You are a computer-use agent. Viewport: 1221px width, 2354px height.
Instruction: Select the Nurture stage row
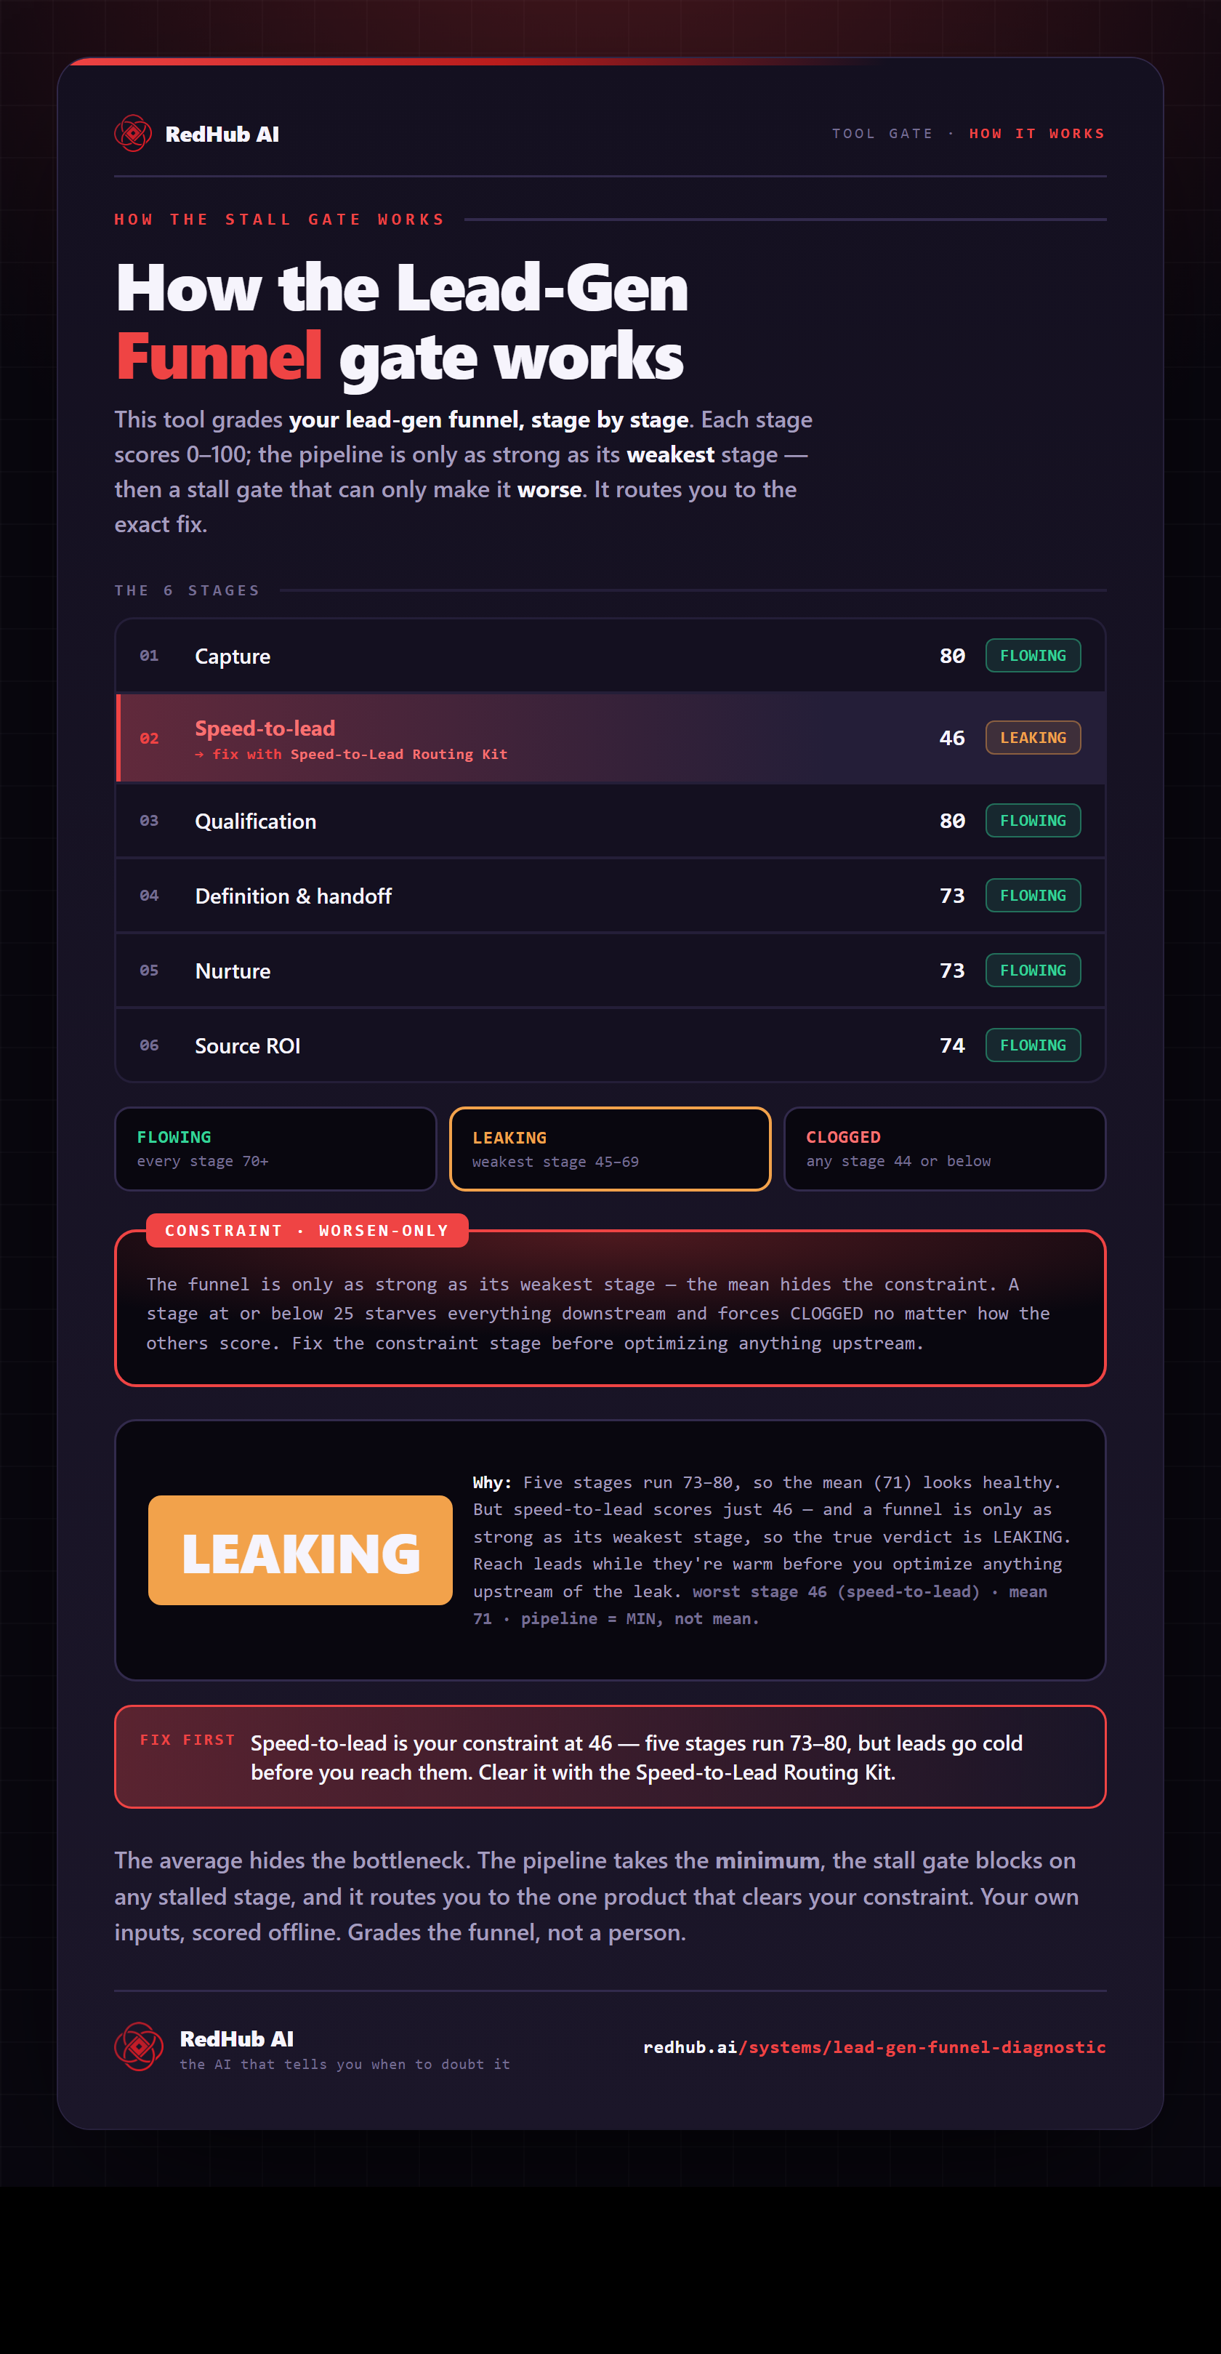coord(610,971)
